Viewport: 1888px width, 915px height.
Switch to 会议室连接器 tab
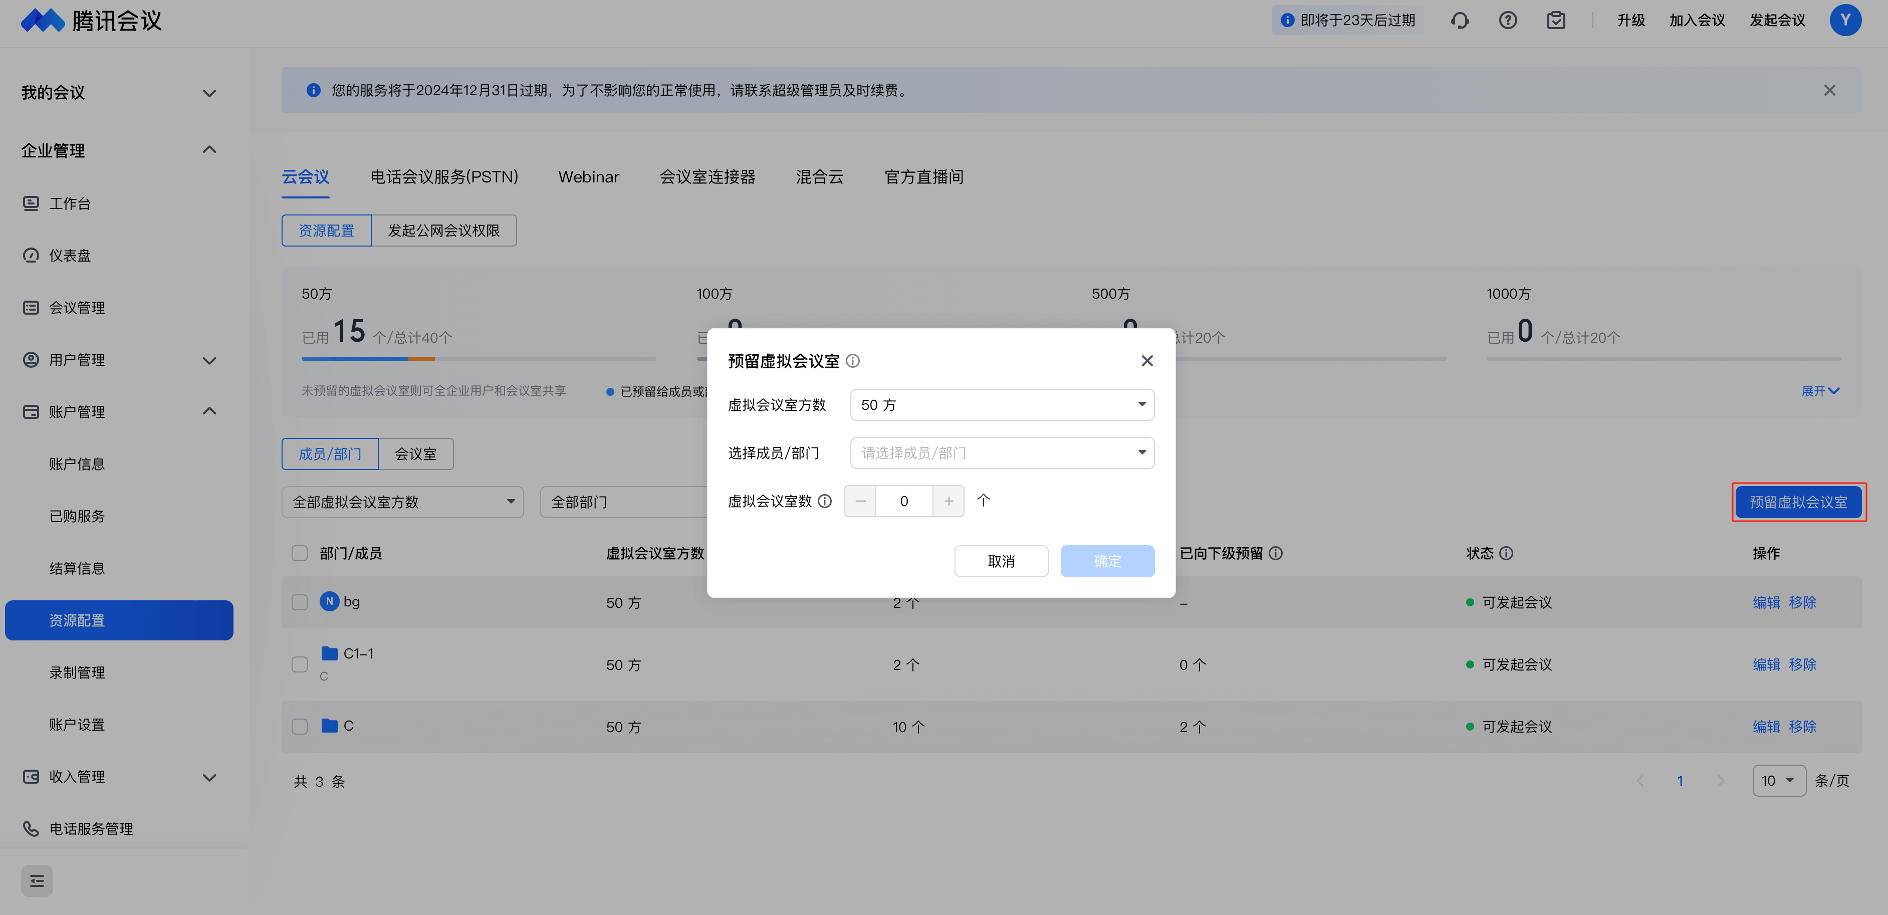tap(707, 177)
